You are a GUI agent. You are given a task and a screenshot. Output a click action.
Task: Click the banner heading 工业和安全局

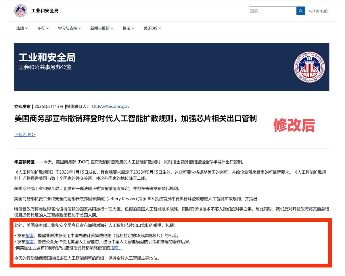[x=47, y=57]
